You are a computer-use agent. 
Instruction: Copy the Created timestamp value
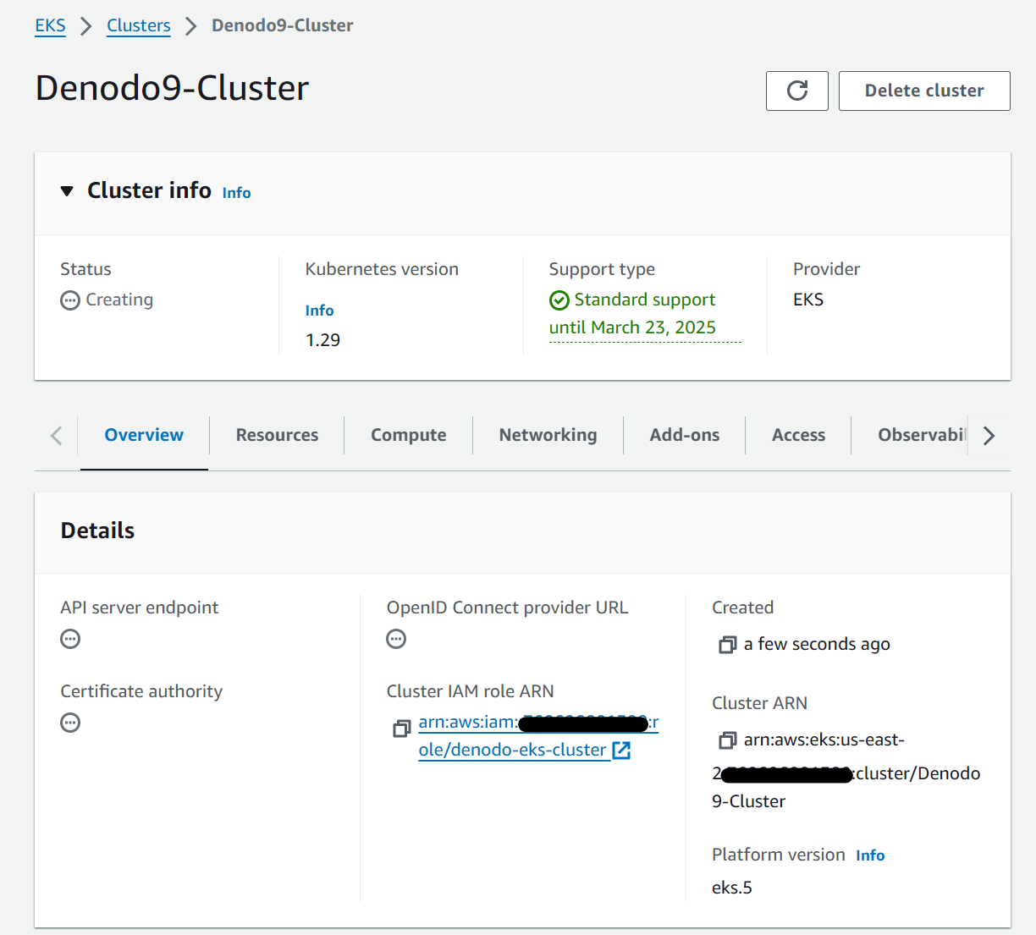pyautogui.click(x=727, y=645)
